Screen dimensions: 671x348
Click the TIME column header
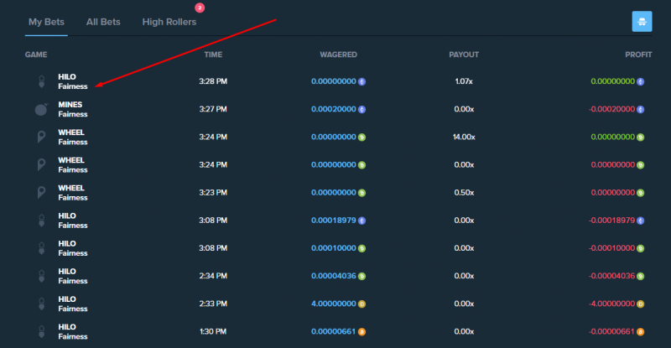(213, 55)
